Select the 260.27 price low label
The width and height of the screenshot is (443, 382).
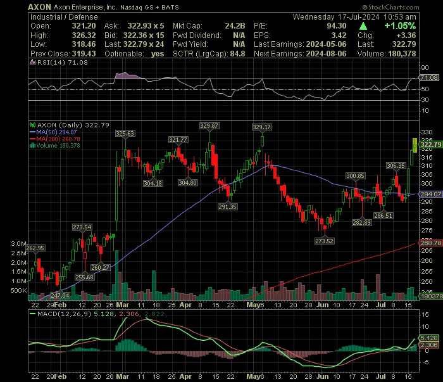(x=100, y=267)
